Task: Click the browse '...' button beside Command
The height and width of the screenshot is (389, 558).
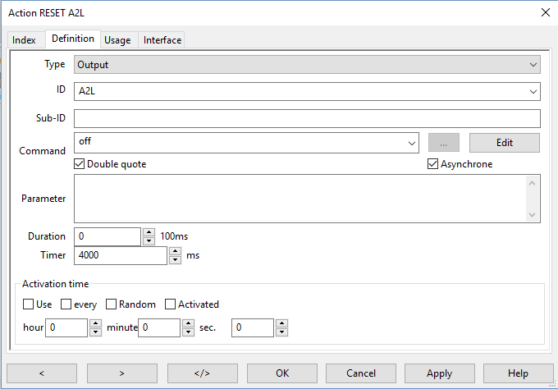Action: [444, 143]
